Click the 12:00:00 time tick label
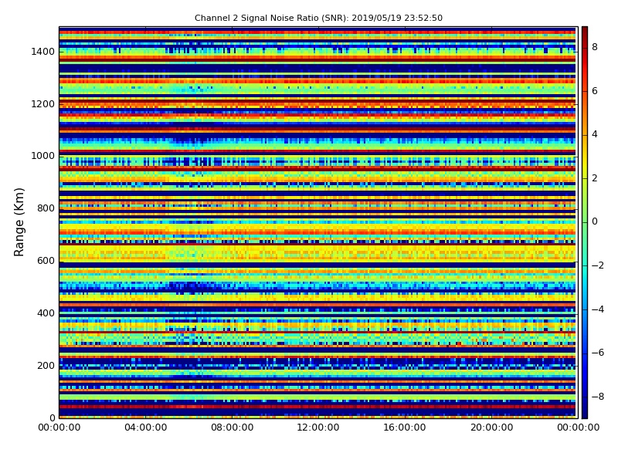This screenshot has width=618, height=463. 318,428
